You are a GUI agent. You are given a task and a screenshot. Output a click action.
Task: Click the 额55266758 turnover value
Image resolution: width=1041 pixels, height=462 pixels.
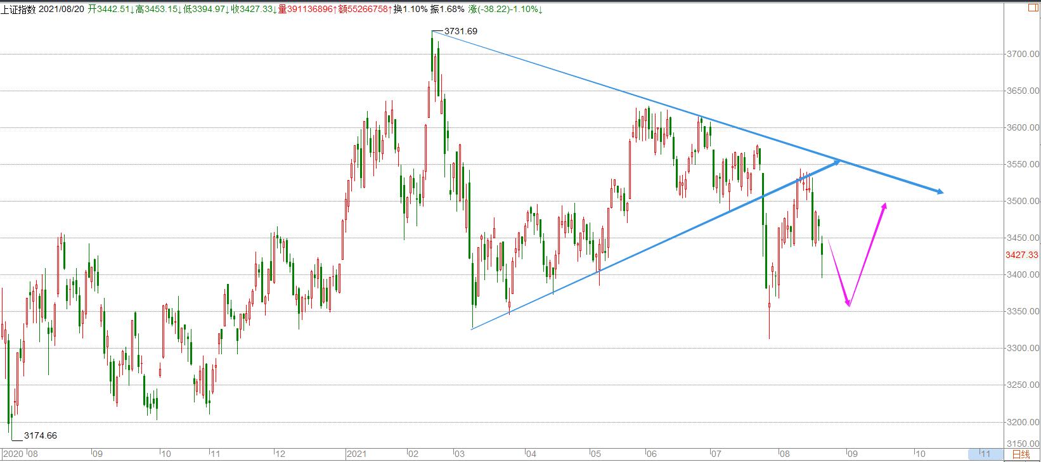point(365,9)
